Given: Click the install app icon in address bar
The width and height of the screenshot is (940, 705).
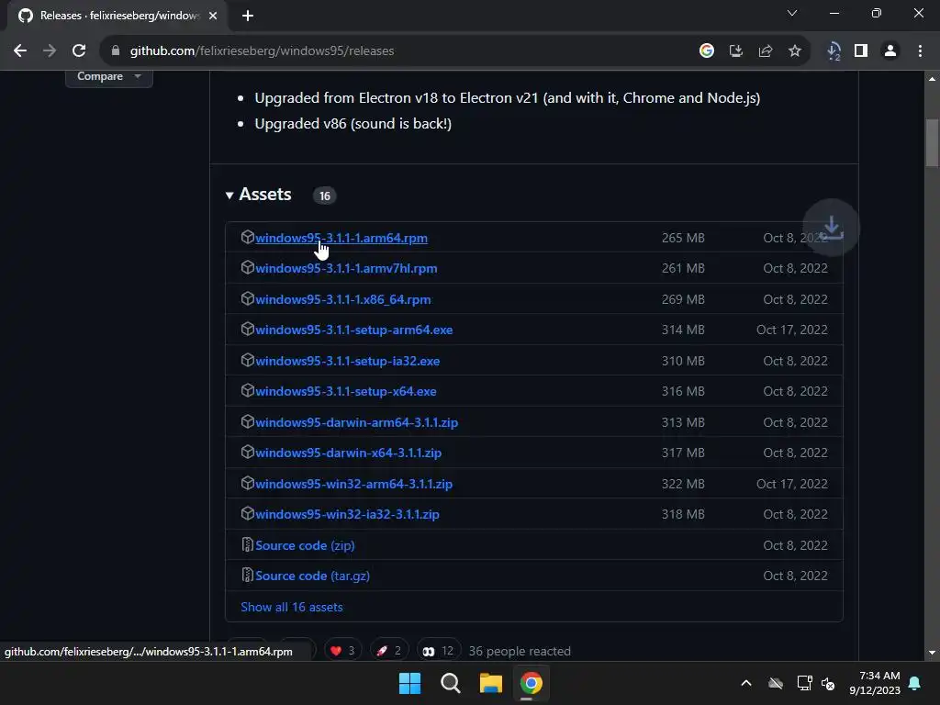Looking at the screenshot, I should [736, 51].
